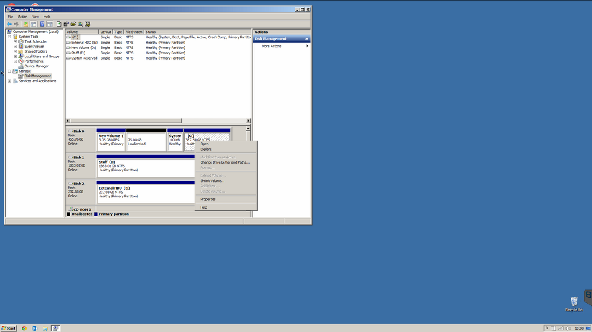Click the Up one level toolbar icon

pos(25,24)
